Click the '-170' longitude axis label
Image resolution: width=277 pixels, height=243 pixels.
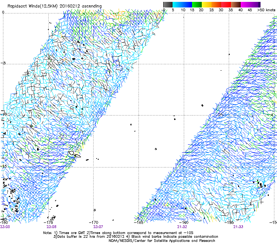coord(94,222)
